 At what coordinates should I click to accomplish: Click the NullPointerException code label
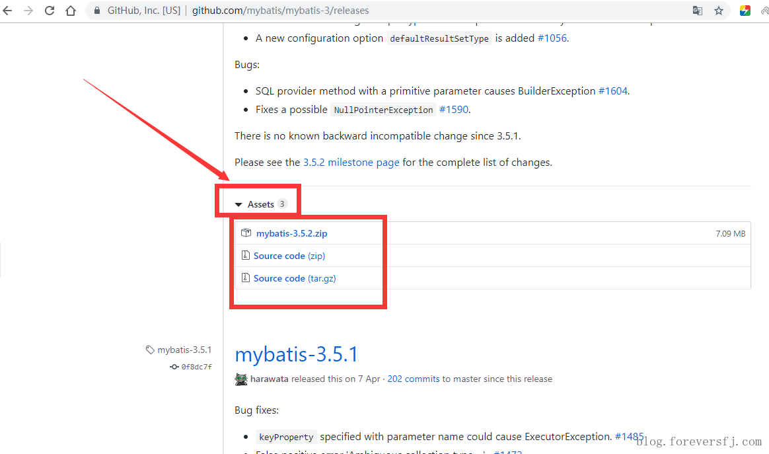click(x=384, y=110)
